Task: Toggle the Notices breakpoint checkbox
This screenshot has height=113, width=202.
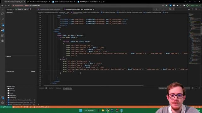Action: (8, 89)
